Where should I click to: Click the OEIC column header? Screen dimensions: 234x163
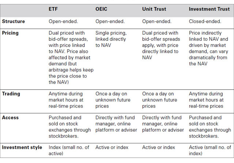(103, 9)
